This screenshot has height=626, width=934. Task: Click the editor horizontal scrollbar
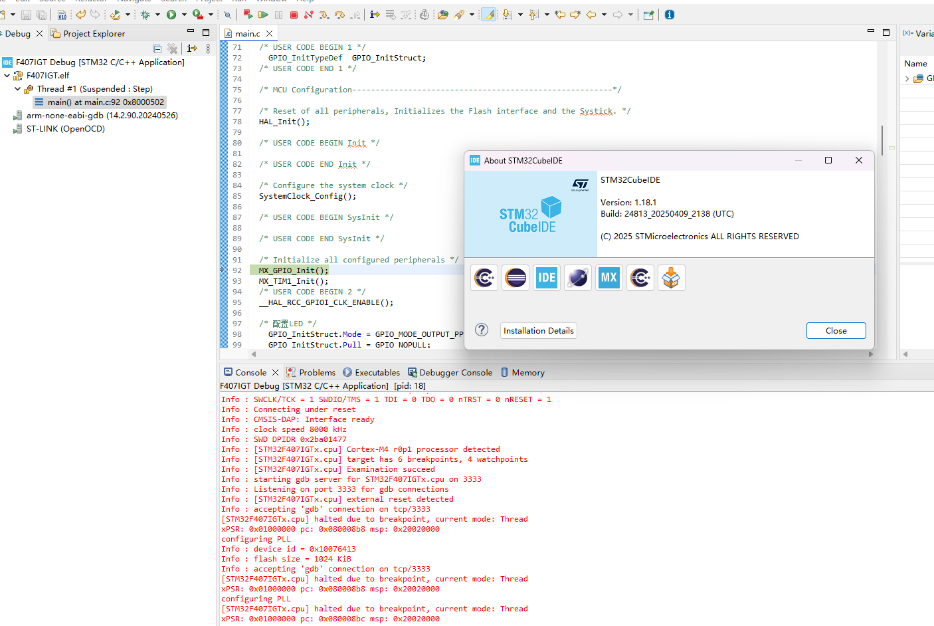click(x=562, y=354)
